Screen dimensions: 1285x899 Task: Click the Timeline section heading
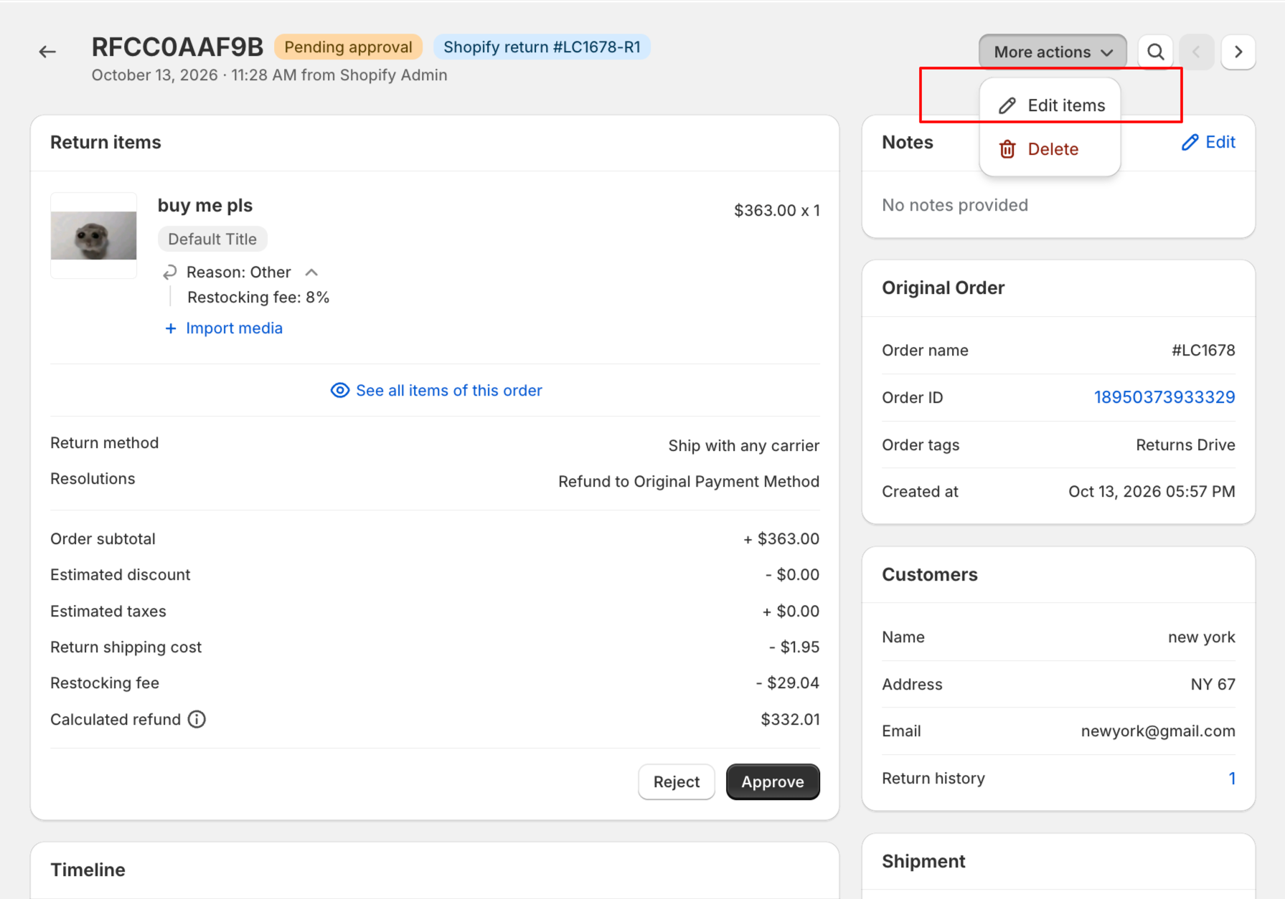[x=88, y=870]
